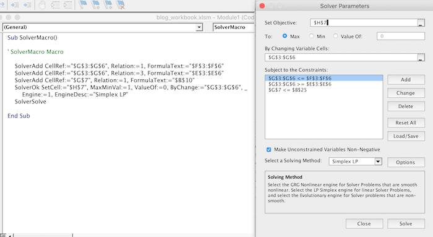
Task: Click the Close button in Solver Parameters
Action: coord(364,224)
